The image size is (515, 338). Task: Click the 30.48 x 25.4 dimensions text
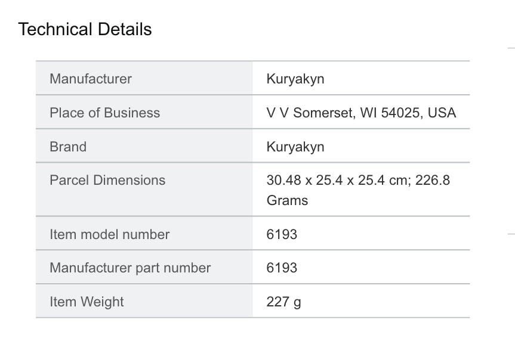tap(309, 180)
